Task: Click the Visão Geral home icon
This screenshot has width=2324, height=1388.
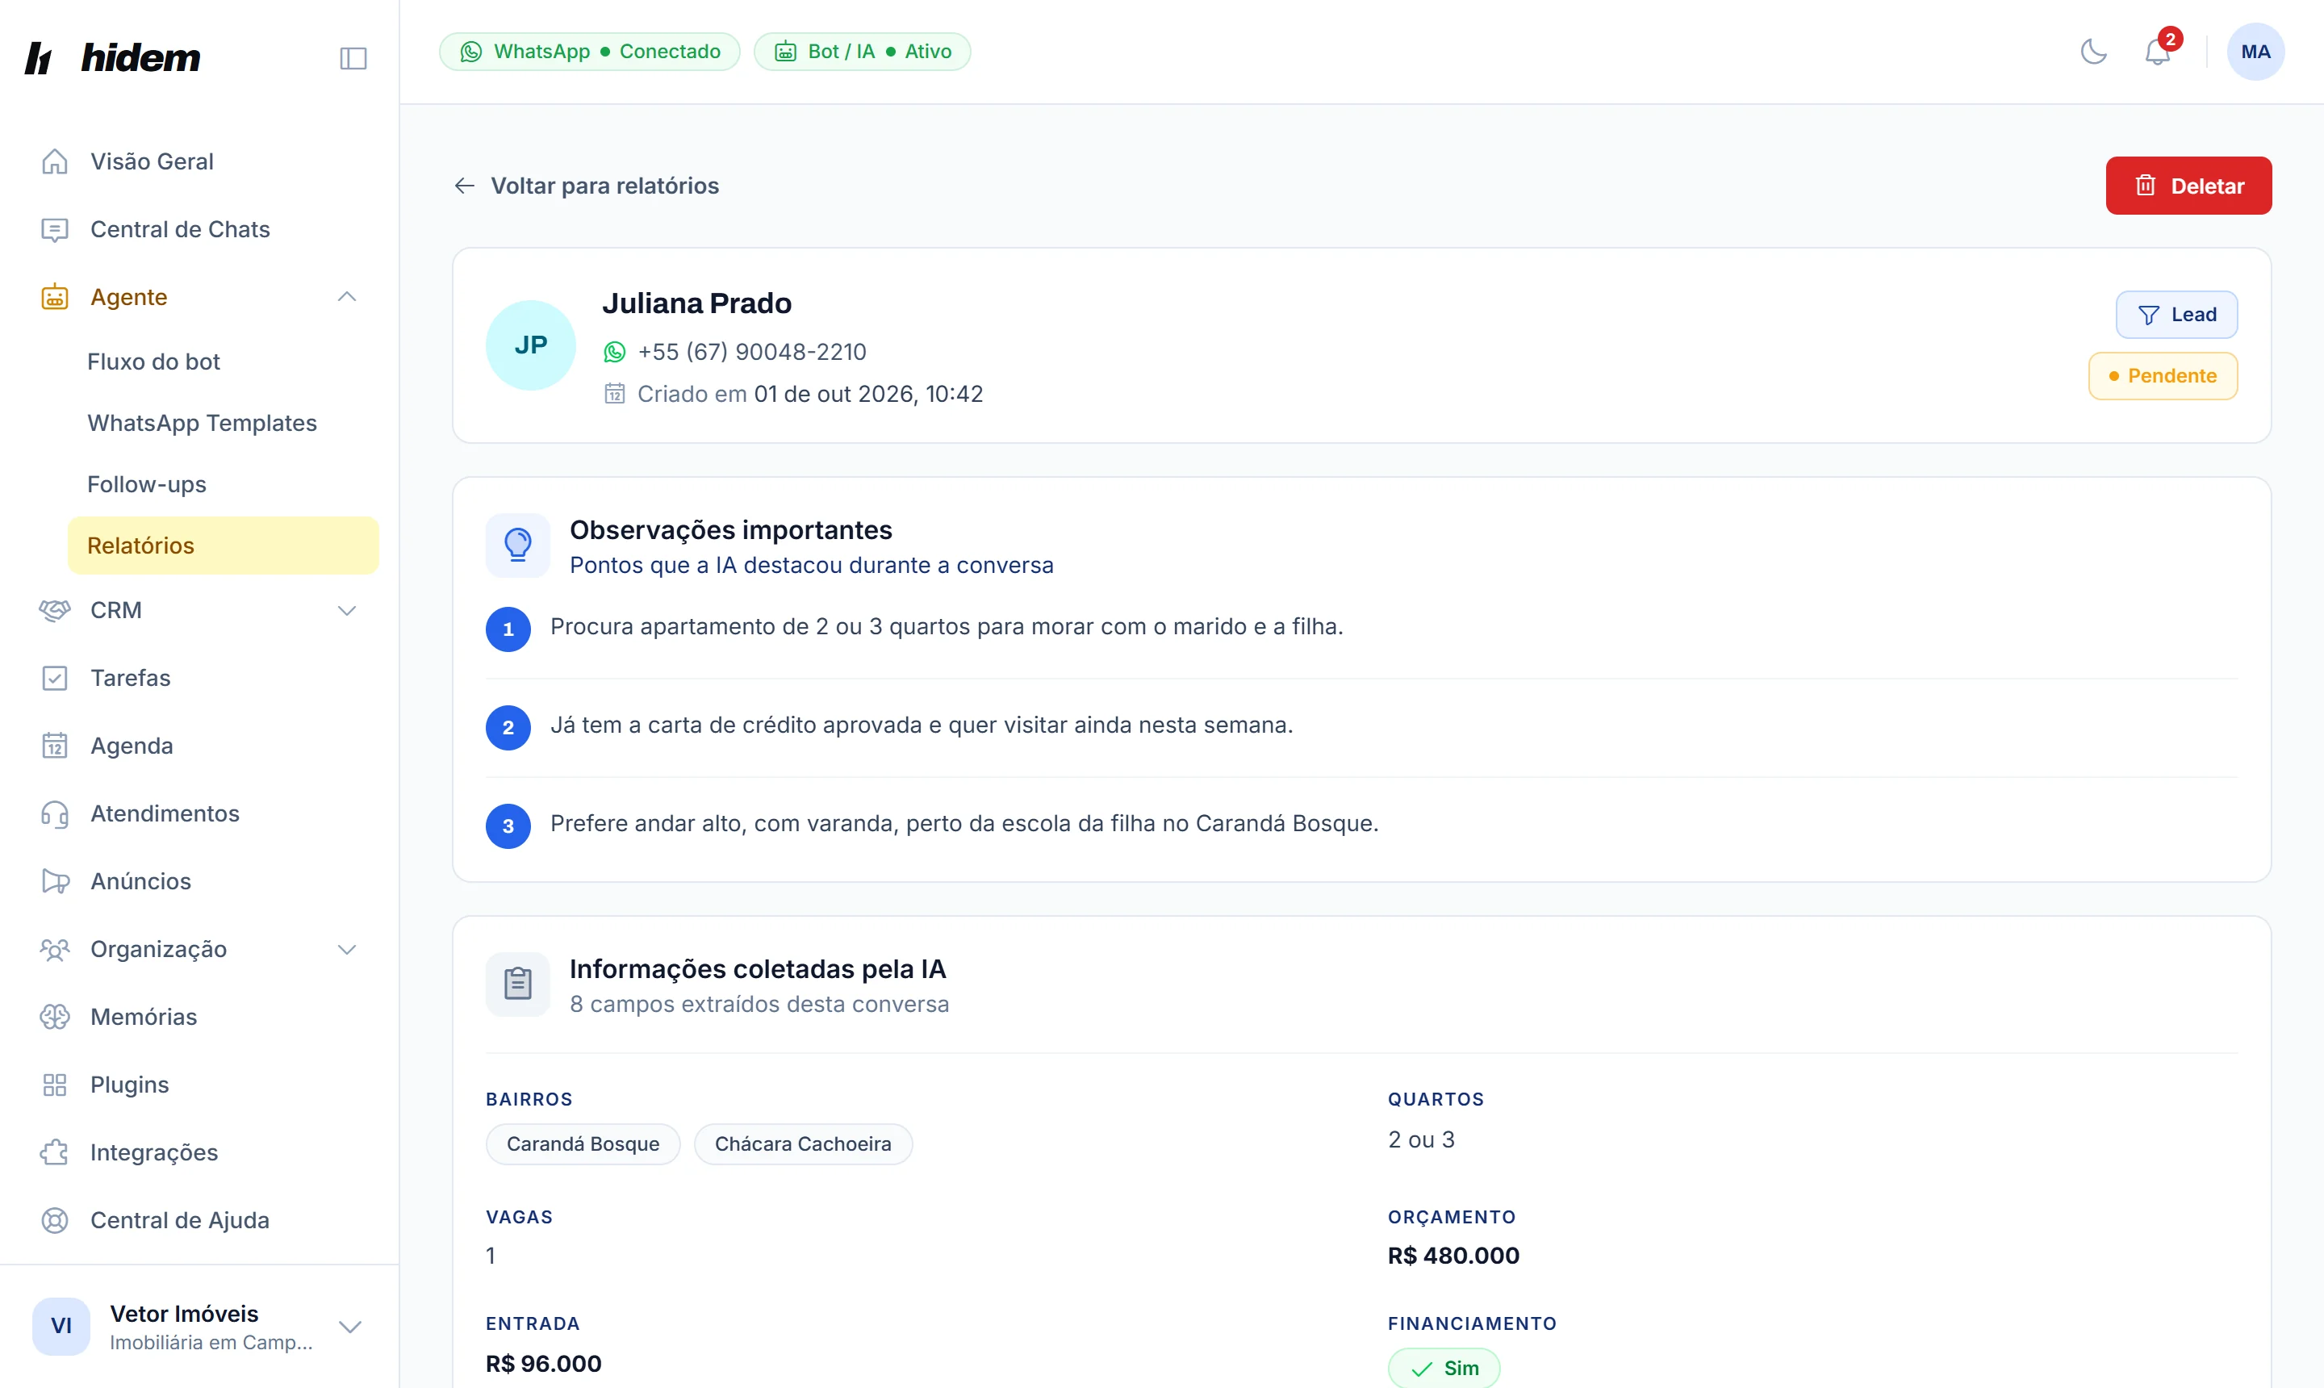Action: point(54,162)
